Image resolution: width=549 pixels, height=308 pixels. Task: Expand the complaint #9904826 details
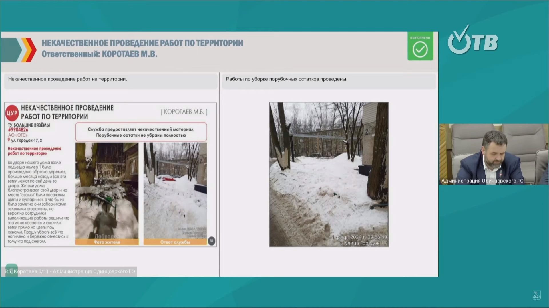(x=18, y=130)
